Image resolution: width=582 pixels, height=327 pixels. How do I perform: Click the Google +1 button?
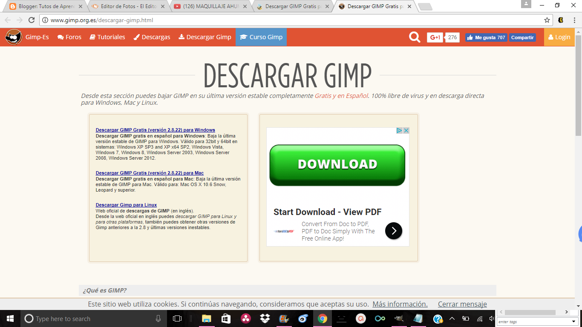435,37
